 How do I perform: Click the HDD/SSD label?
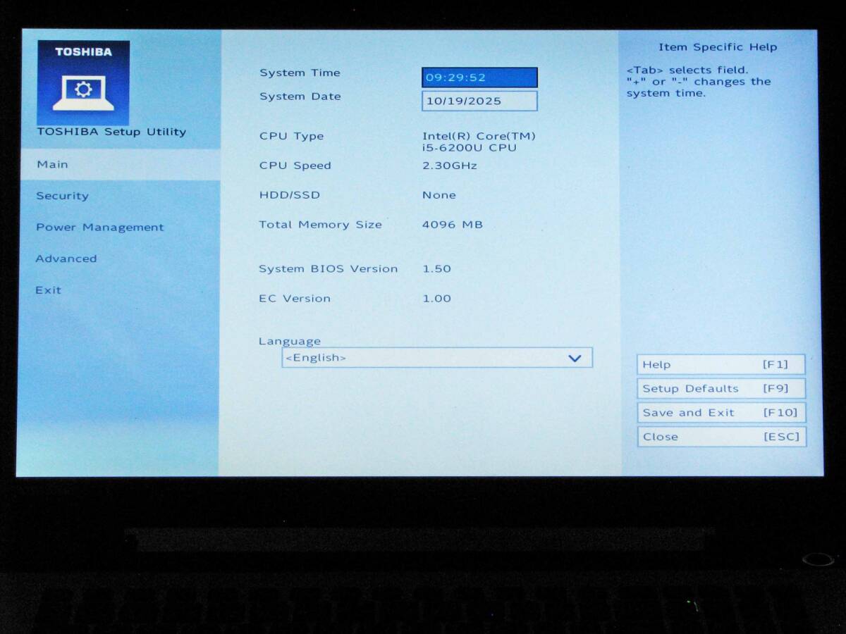(x=289, y=195)
